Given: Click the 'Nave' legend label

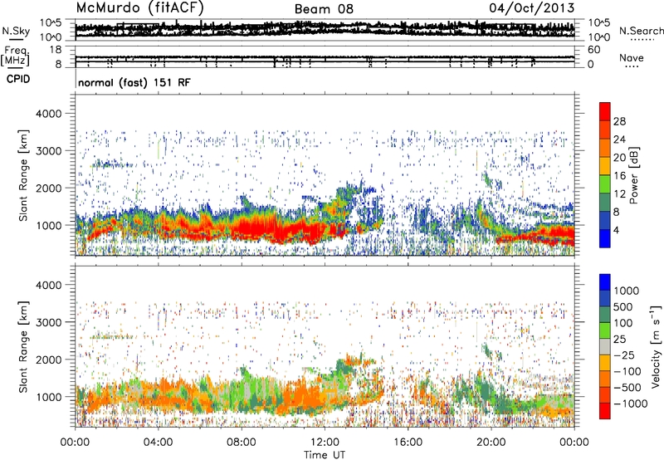Looking at the screenshot, I should [632, 57].
